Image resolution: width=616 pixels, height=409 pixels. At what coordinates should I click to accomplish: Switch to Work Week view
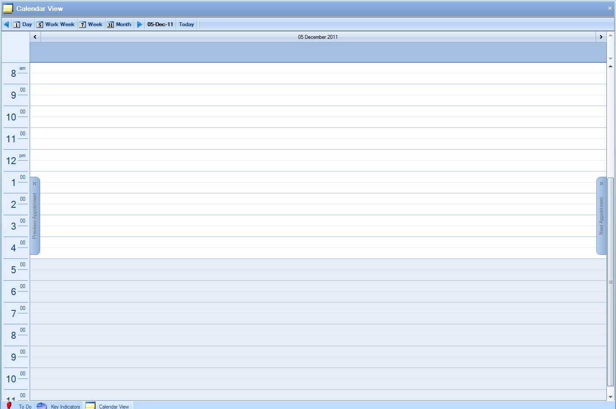pyautogui.click(x=55, y=24)
